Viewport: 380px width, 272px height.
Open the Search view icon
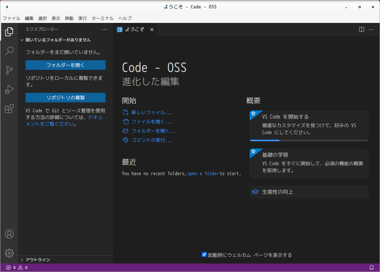tap(9, 51)
